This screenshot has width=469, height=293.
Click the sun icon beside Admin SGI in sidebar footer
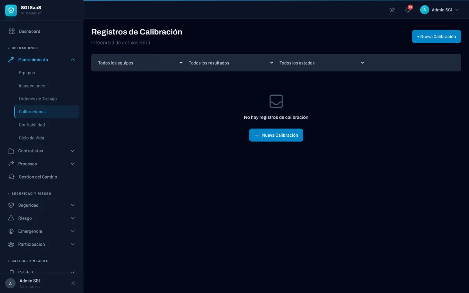73,283
